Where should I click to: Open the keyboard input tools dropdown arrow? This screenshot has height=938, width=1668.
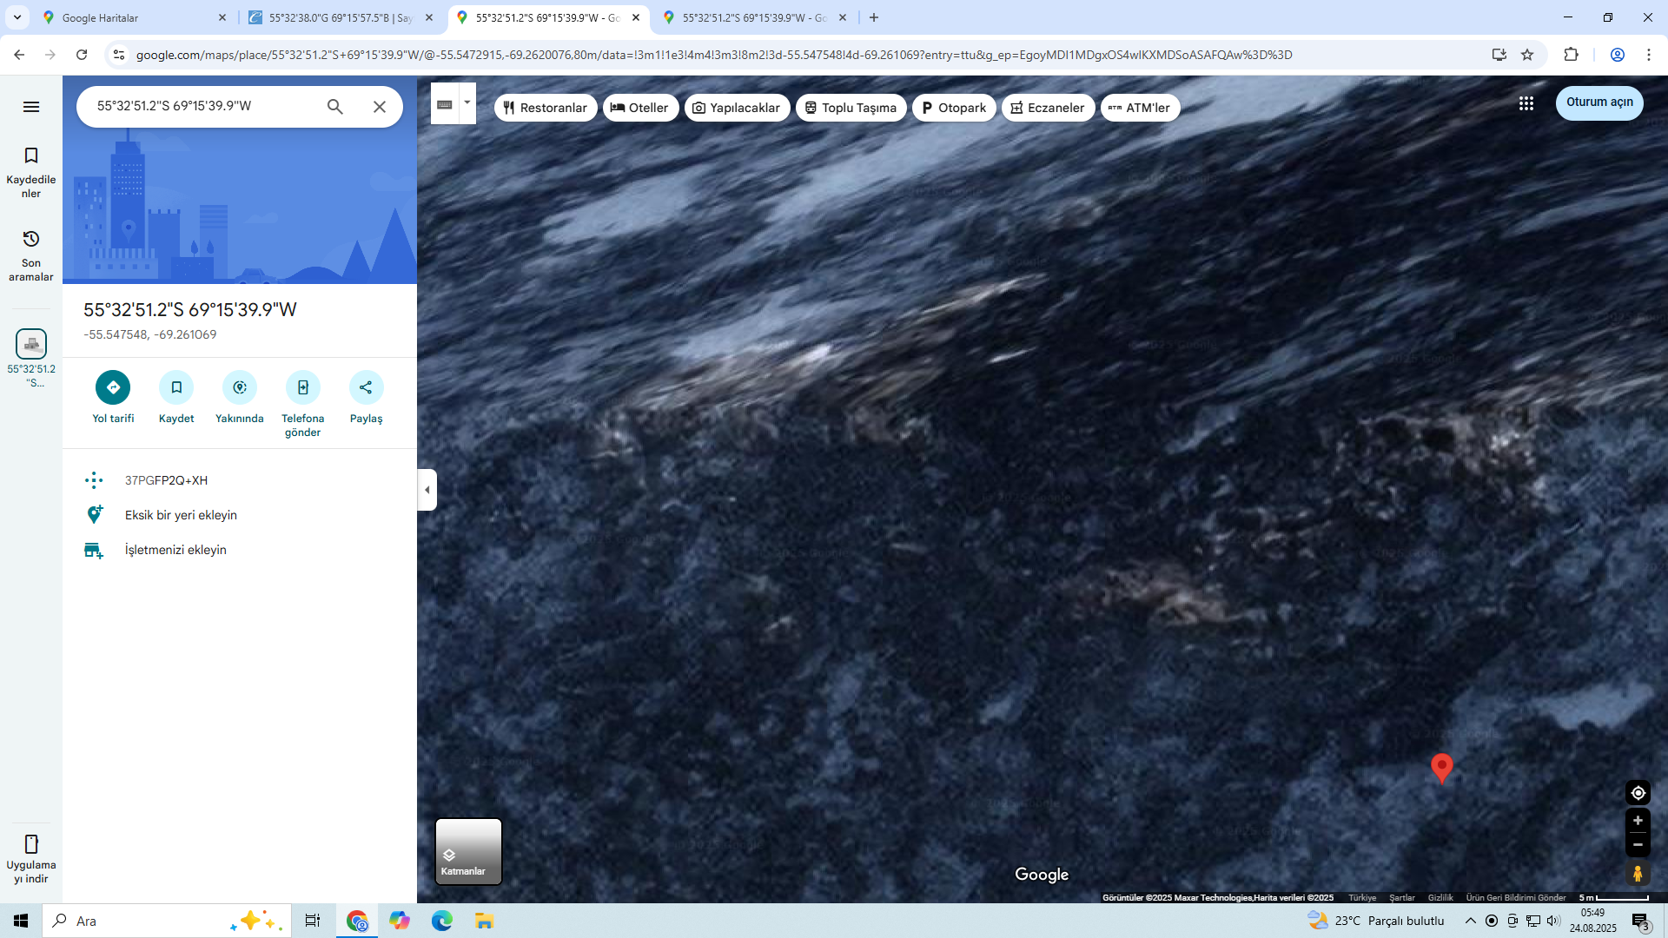tap(467, 102)
